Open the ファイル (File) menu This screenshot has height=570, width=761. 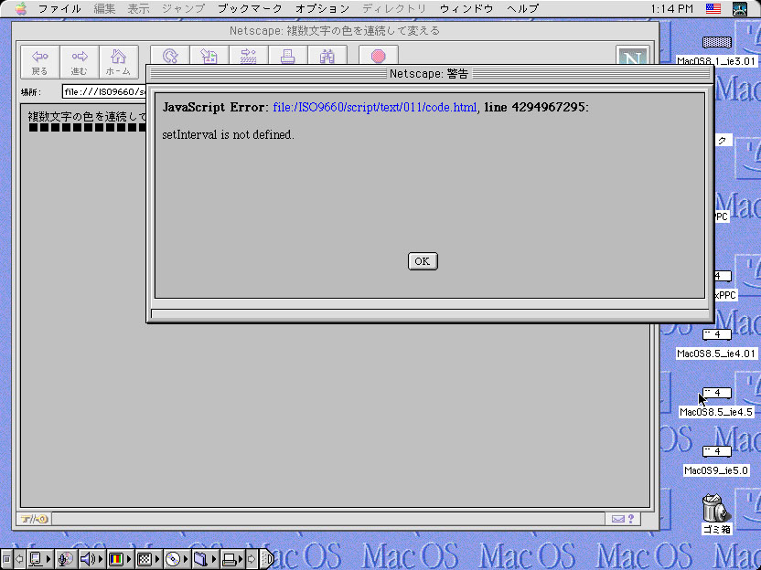pos(59,9)
